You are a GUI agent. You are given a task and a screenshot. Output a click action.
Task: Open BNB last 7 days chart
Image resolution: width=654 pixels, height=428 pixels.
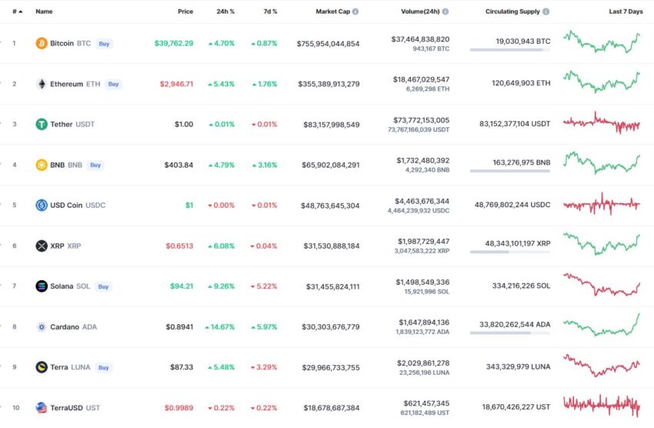tap(602, 162)
